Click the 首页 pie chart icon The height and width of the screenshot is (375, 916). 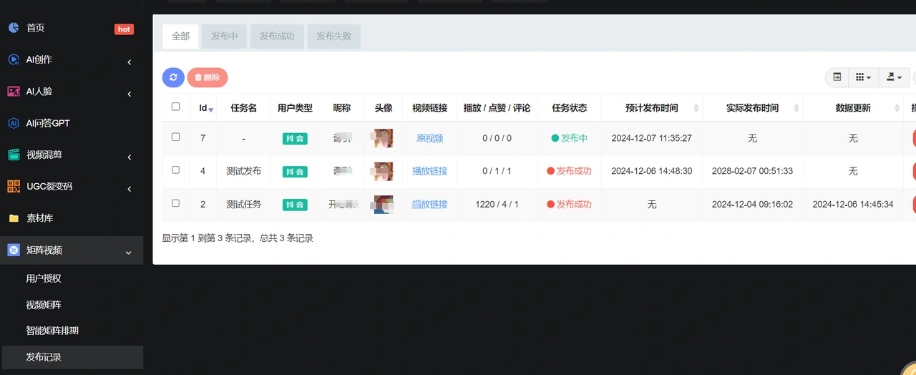[x=14, y=28]
